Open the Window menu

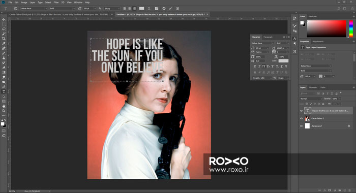click(x=78, y=2)
